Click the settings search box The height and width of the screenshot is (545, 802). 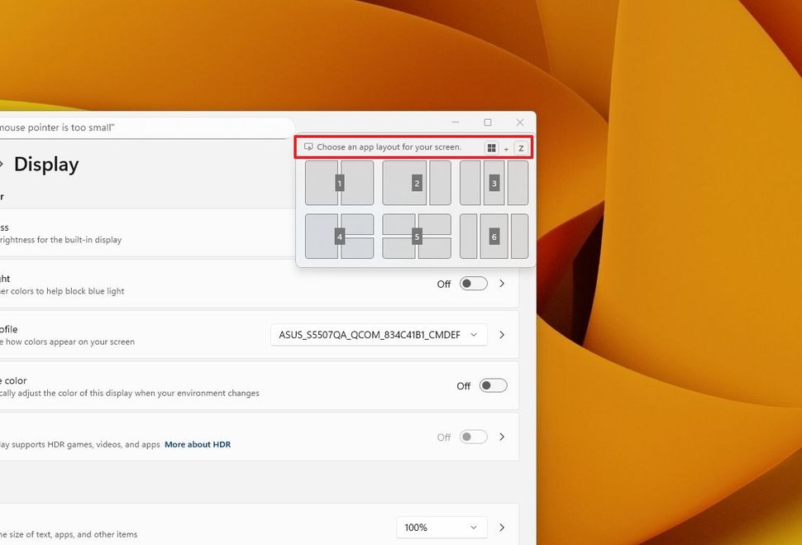141,127
